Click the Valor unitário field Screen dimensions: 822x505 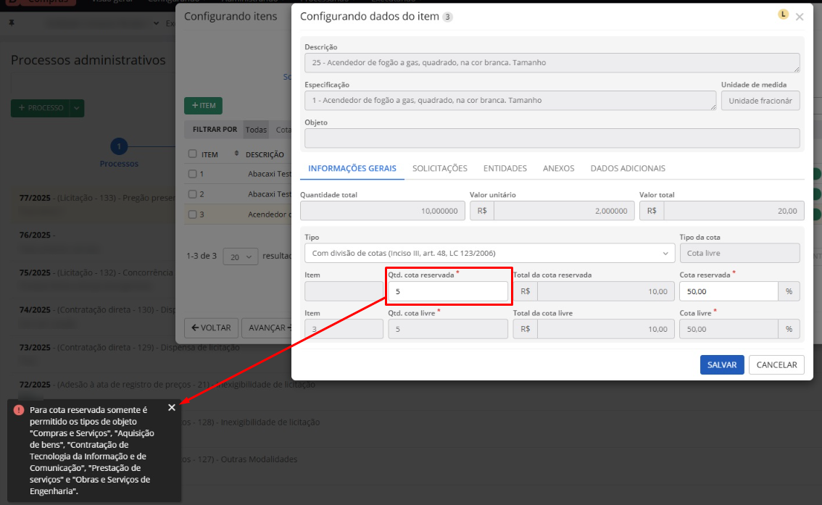[x=564, y=211]
